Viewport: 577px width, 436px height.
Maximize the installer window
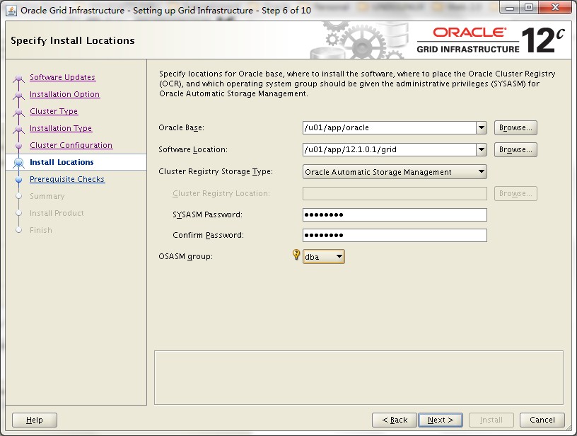[529, 7]
